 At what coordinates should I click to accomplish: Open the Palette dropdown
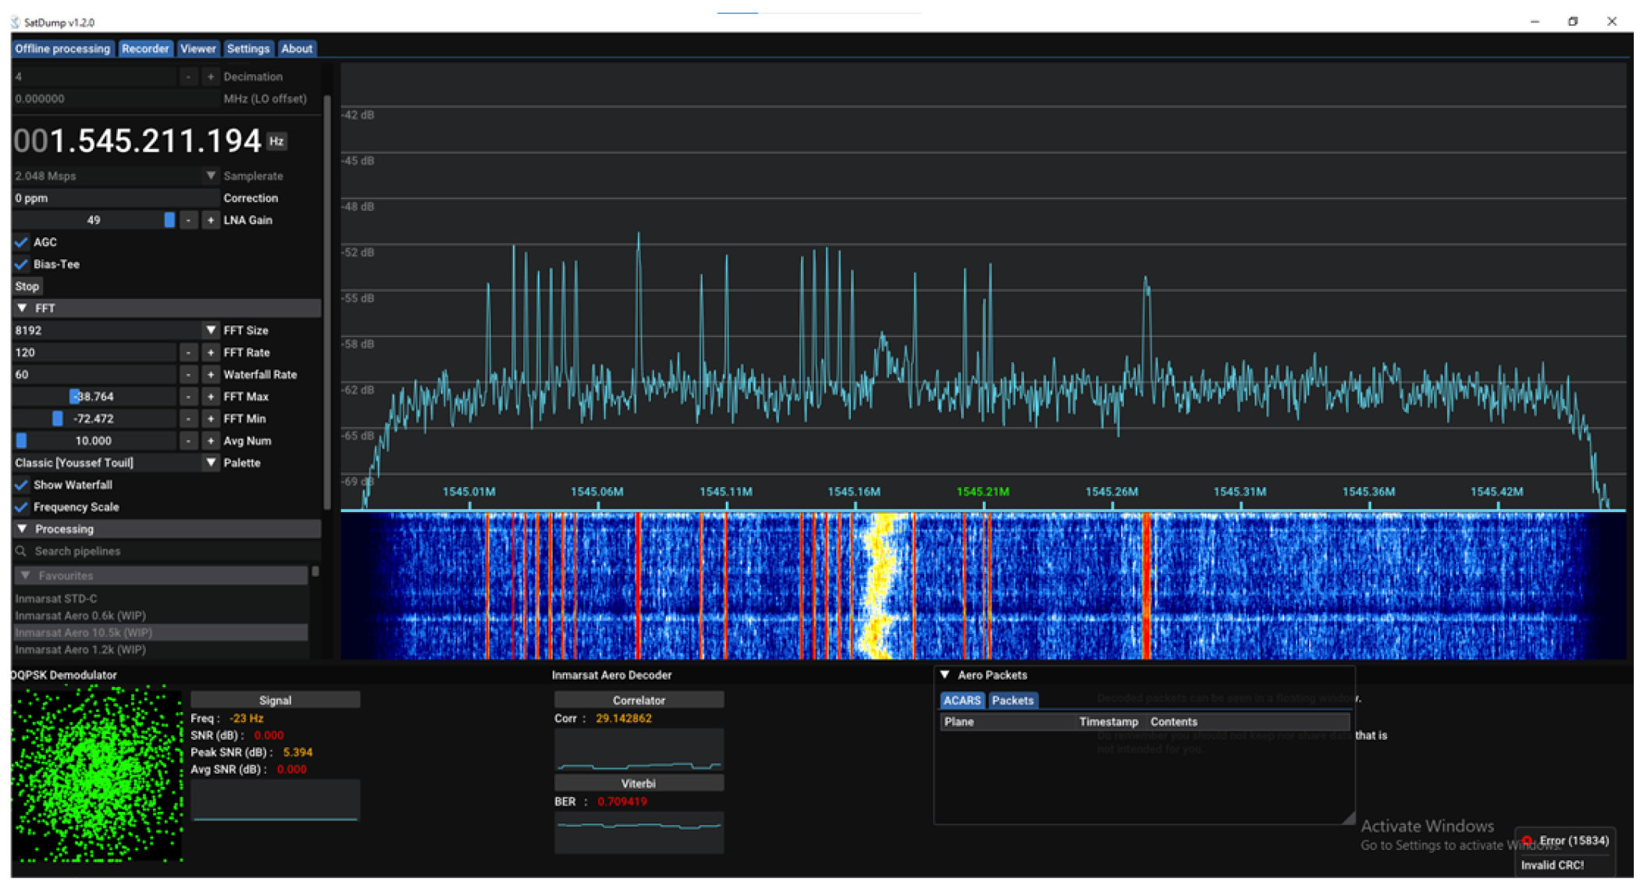[210, 463]
